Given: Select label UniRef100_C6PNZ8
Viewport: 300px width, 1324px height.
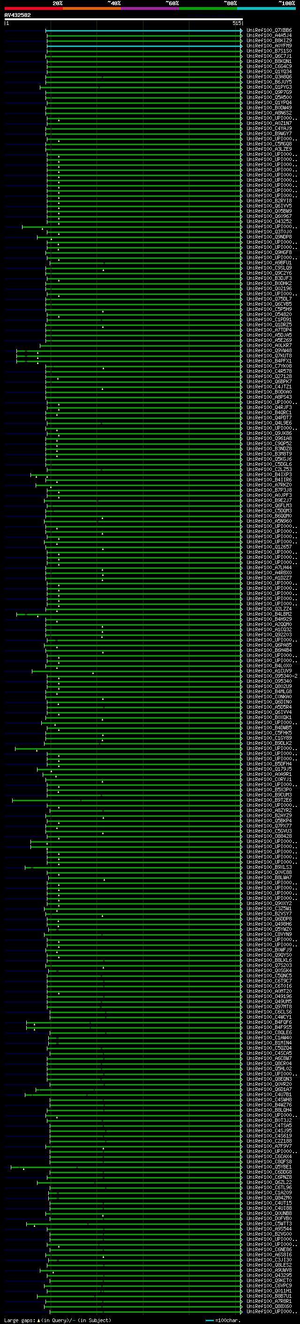Looking at the screenshot, I should click(x=269, y=1177).
